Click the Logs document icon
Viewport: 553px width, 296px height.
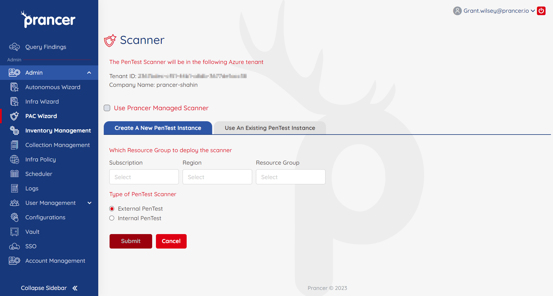pos(14,188)
